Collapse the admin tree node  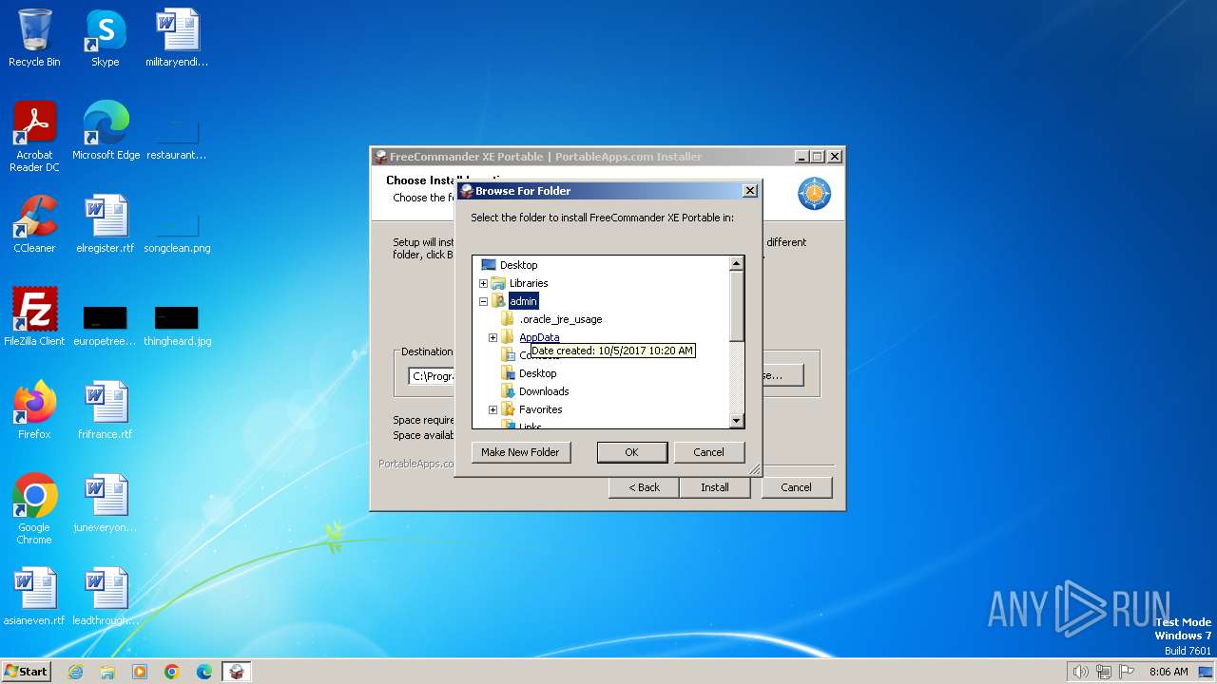pos(483,301)
